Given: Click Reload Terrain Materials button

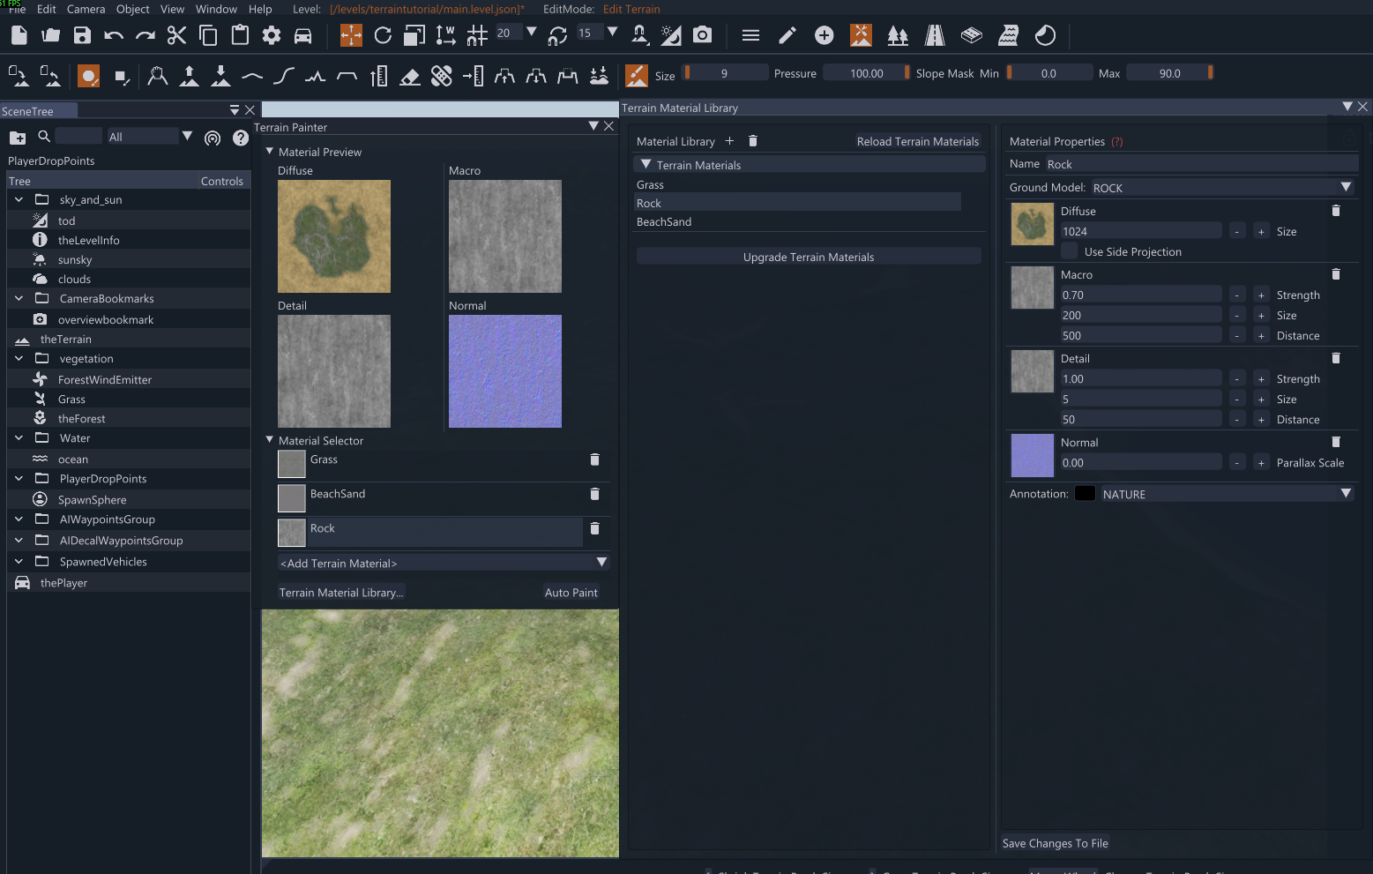Looking at the screenshot, I should tap(918, 141).
